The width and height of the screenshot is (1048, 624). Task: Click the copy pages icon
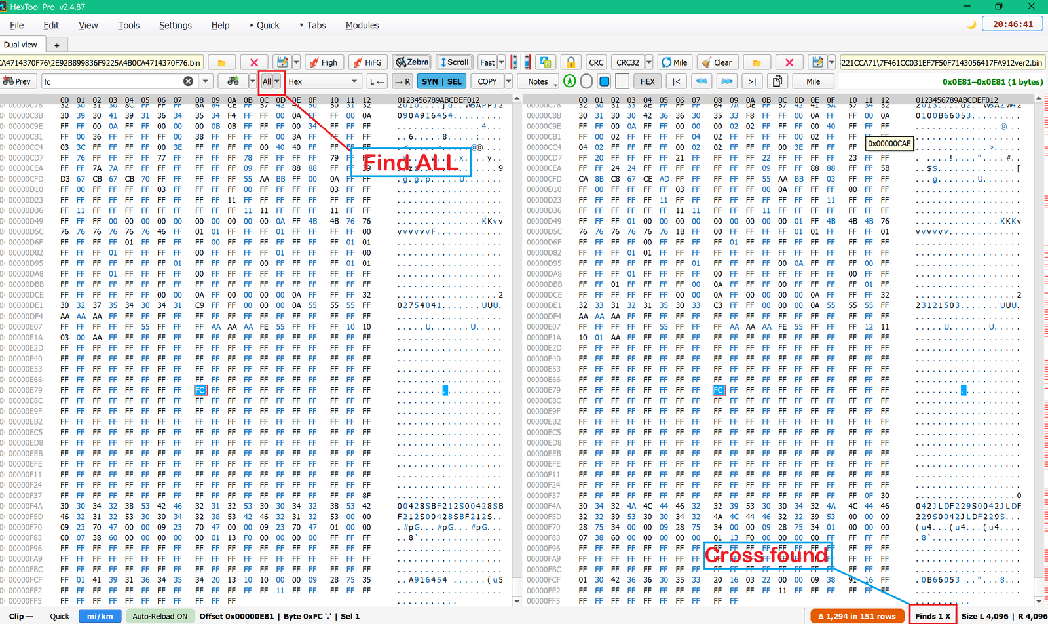point(777,81)
